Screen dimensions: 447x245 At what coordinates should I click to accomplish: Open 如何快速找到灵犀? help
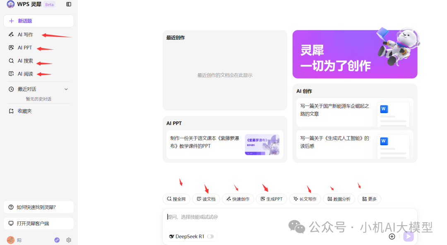click(38, 207)
